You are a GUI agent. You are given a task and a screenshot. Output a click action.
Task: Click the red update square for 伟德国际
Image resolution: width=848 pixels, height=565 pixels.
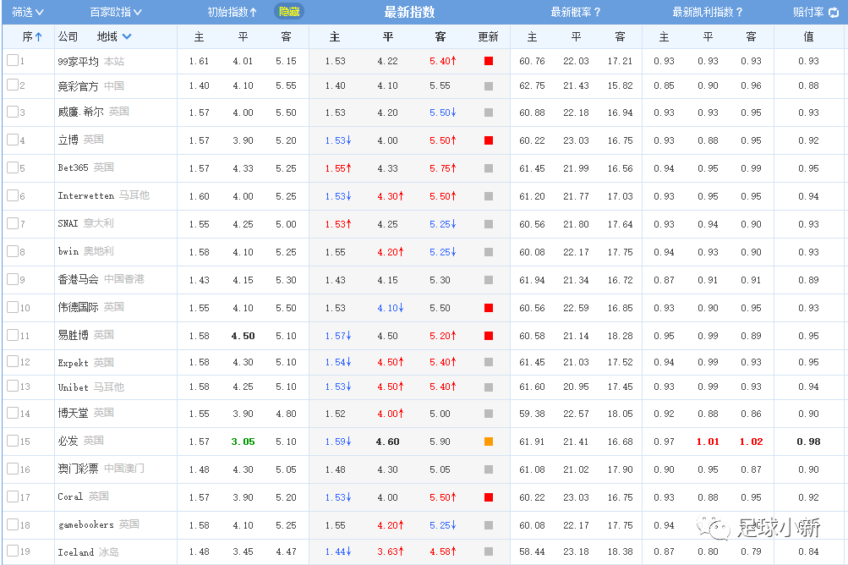tap(489, 308)
